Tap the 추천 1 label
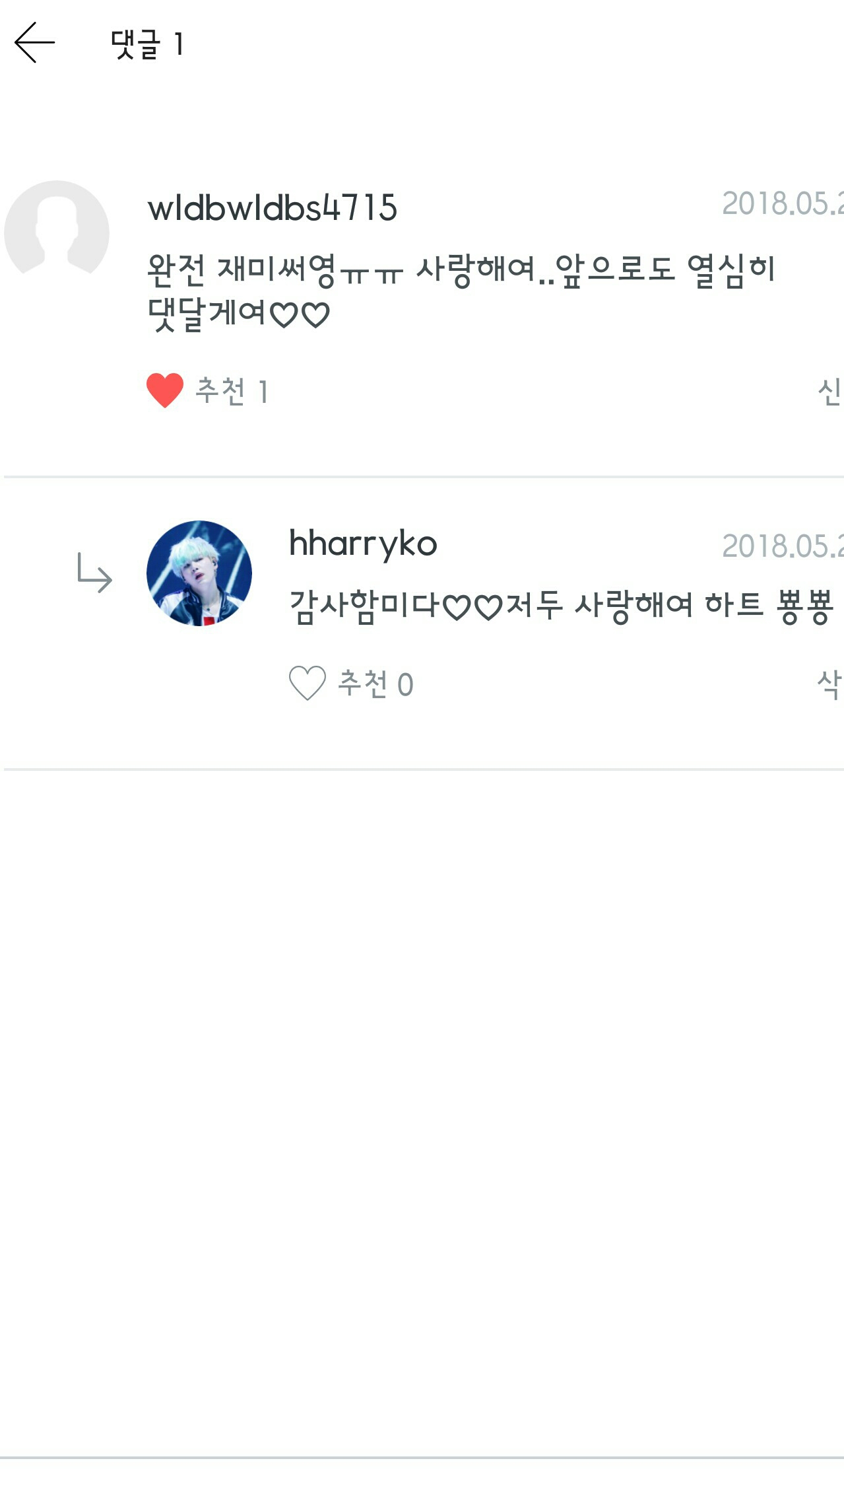 pyautogui.click(x=232, y=391)
